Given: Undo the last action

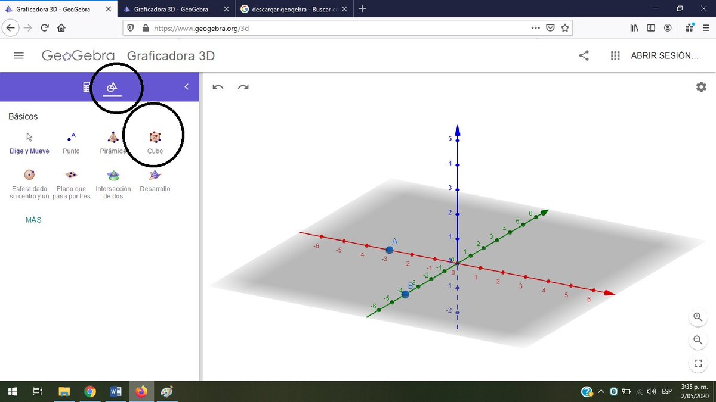Looking at the screenshot, I should (218, 87).
